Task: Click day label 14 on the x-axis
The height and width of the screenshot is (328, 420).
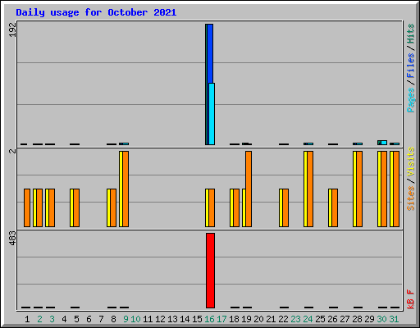Action: [x=185, y=319]
